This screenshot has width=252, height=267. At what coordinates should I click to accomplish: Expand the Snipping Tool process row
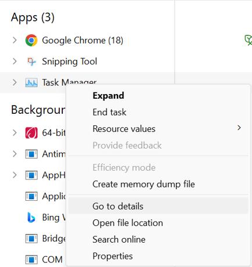click(15, 62)
